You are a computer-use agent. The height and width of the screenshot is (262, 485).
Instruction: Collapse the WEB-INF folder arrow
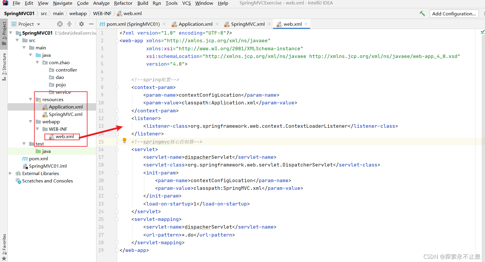pyautogui.click(x=37, y=129)
